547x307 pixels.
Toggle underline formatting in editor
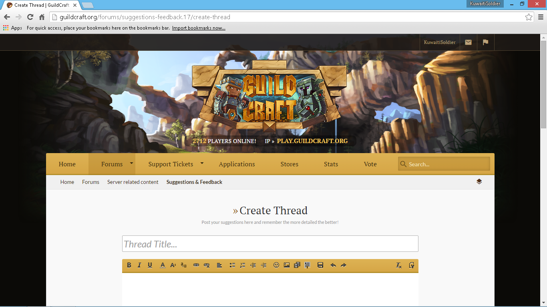click(x=150, y=265)
